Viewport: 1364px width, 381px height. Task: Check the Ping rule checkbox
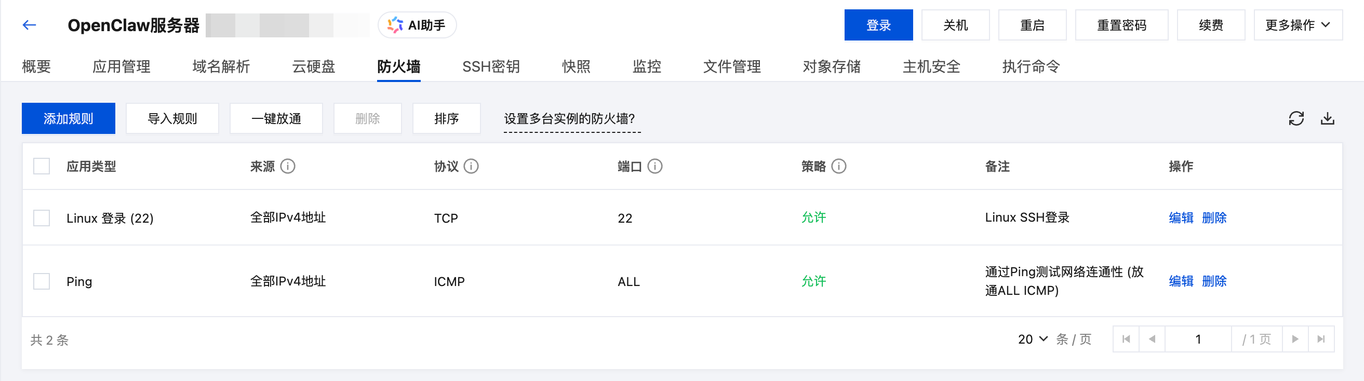42,281
